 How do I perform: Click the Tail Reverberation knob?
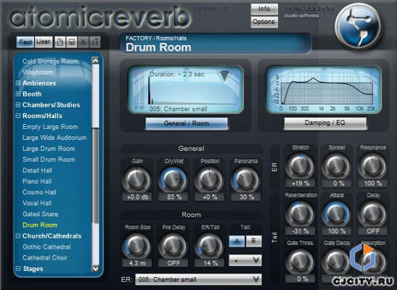point(300,214)
